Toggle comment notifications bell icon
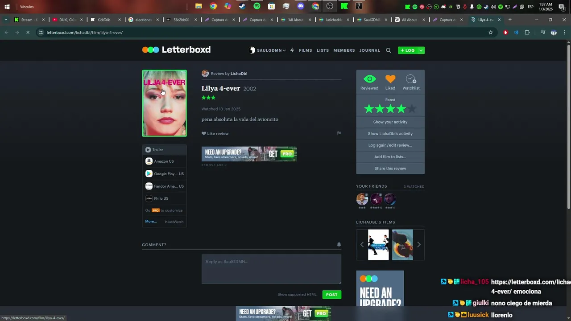Screen dimensions: 571x321 pyautogui.click(x=339, y=244)
